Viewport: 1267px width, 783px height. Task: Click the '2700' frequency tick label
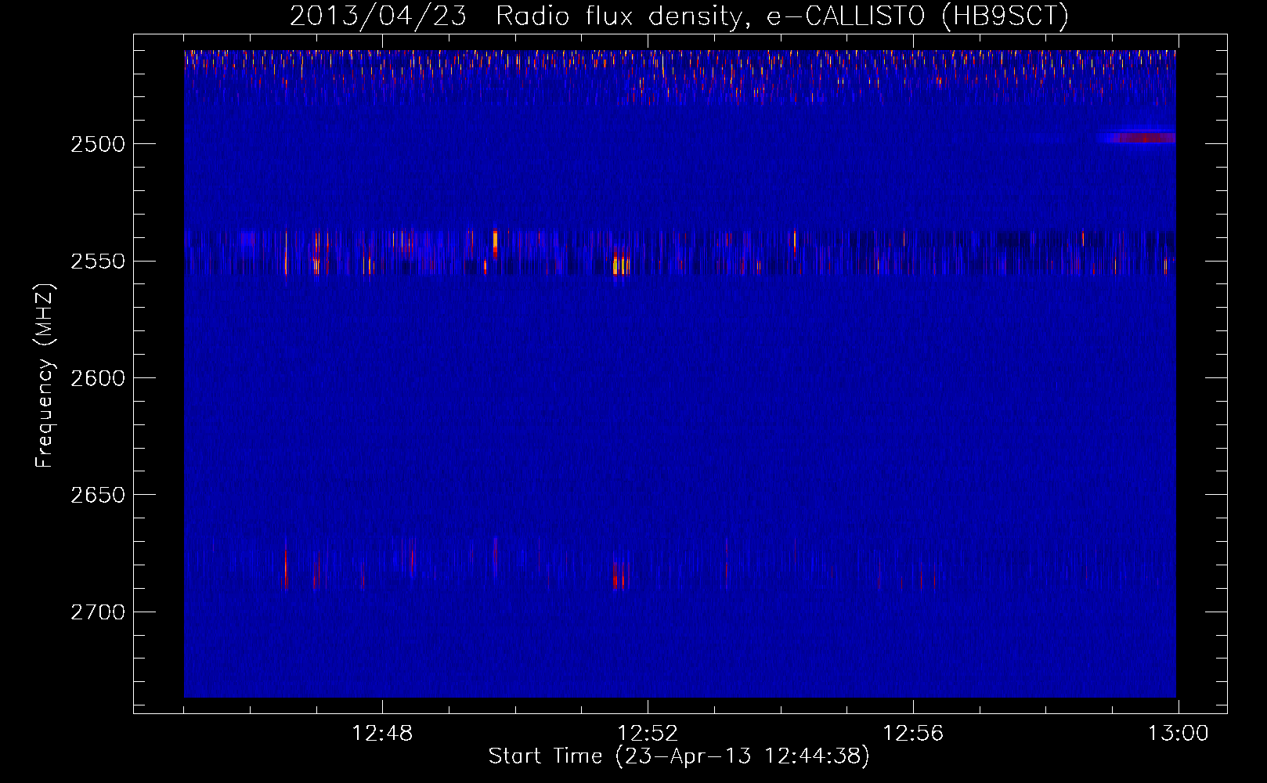[98, 612]
